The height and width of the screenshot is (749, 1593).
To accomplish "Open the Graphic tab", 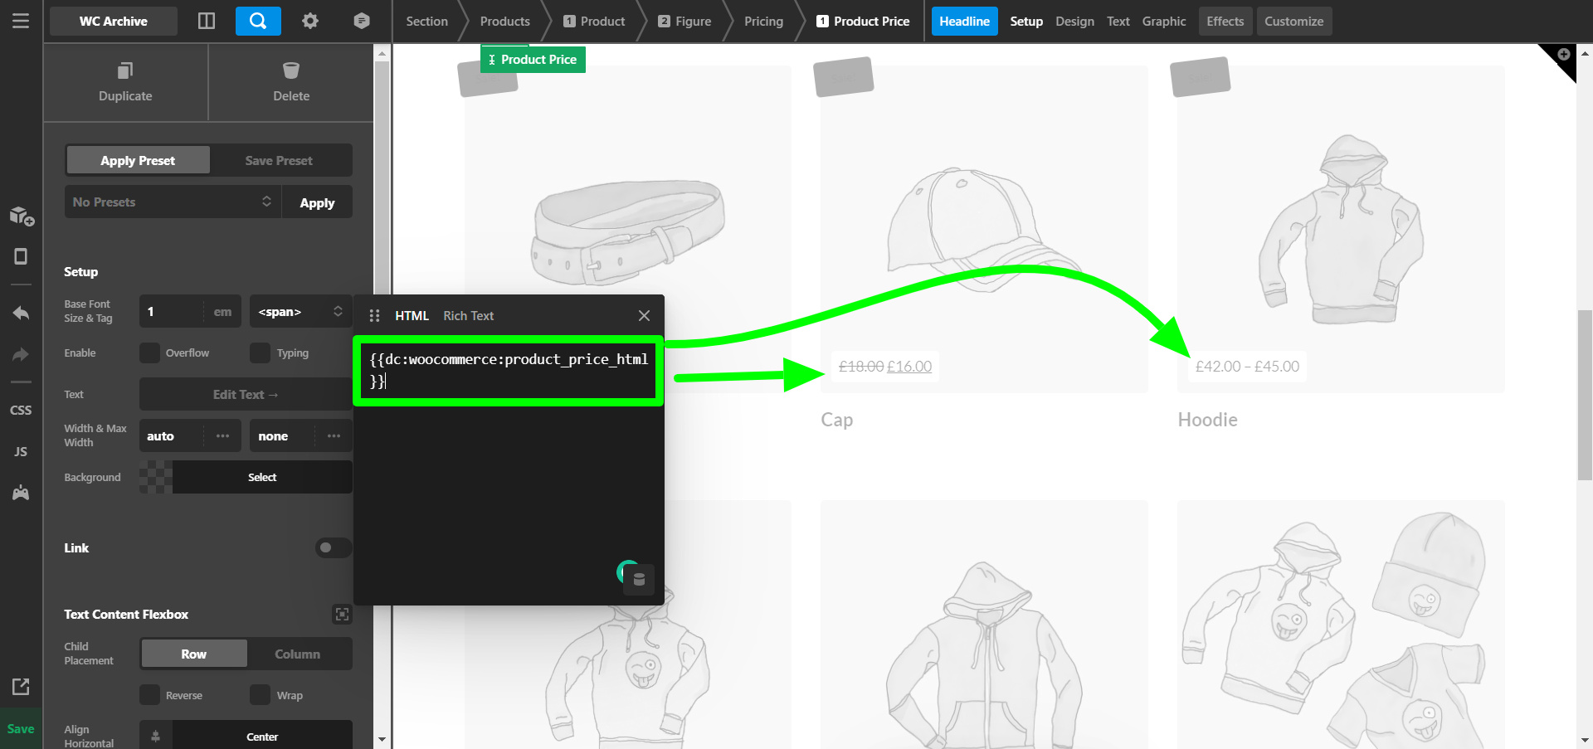I will [x=1164, y=21].
